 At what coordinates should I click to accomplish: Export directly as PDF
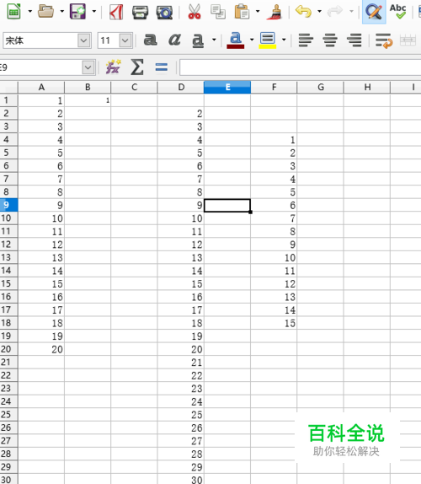click(116, 12)
